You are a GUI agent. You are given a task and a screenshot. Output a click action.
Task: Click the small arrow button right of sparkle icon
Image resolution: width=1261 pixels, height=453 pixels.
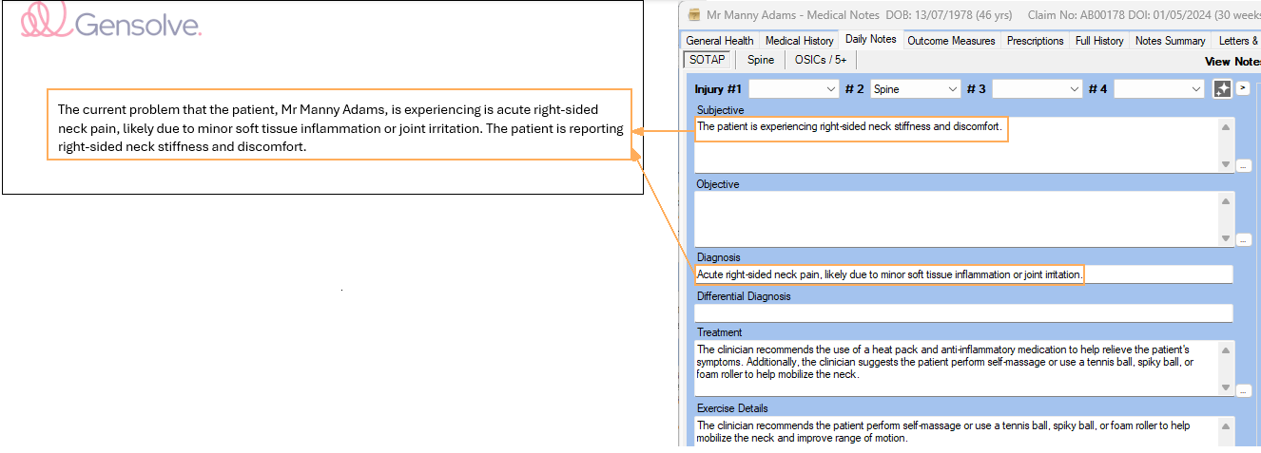1243,87
